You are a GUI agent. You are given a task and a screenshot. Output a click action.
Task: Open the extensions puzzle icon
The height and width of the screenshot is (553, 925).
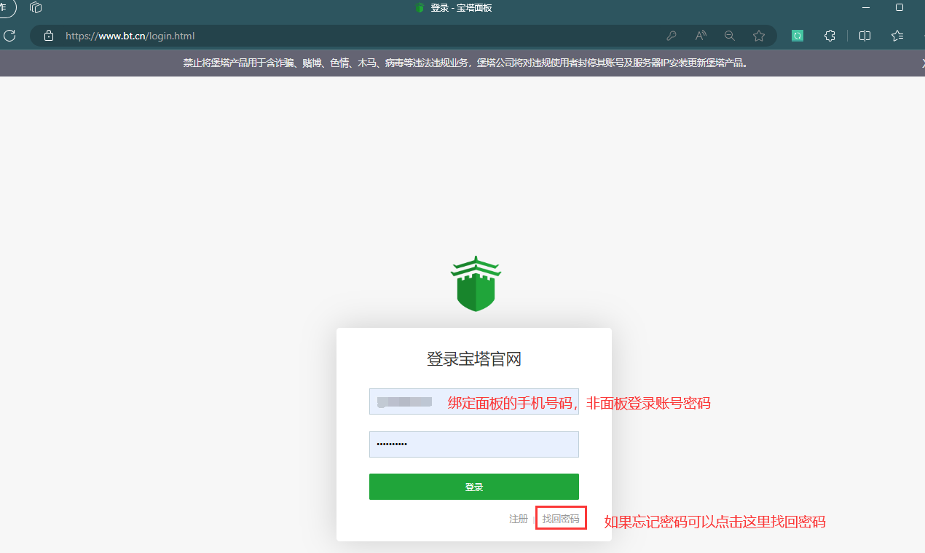point(830,36)
